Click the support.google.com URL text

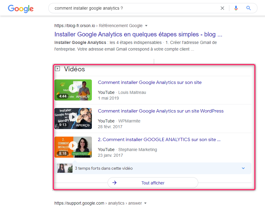click(79, 203)
